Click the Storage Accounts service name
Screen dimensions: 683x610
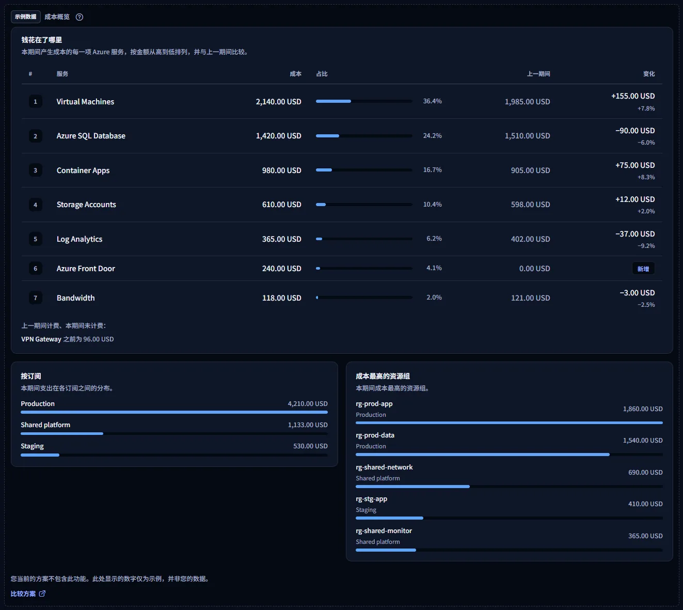pyautogui.click(x=86, y=205)
